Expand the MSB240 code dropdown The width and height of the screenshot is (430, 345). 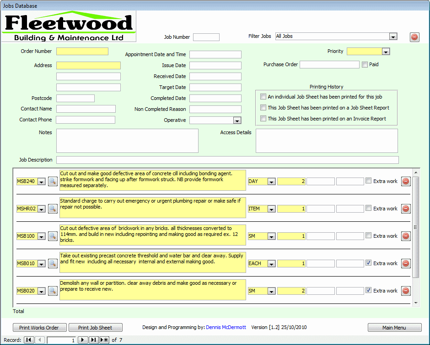41,181
